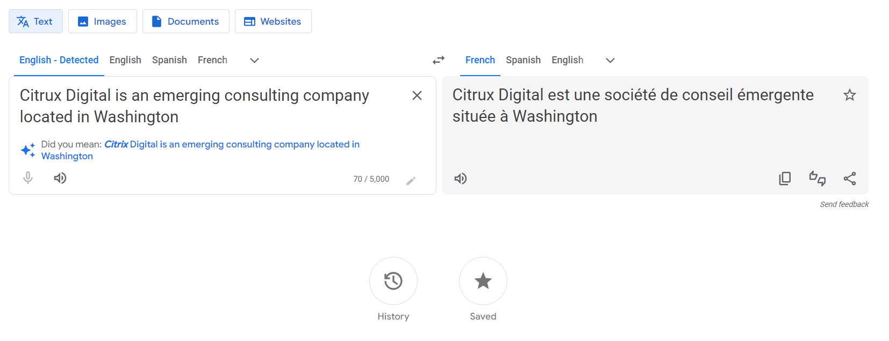Viewport: 889px width, 341px height.
Task: Select French as the source language
Action: [212, 60]
